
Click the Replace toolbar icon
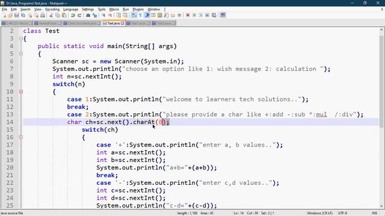click(94, 15)
